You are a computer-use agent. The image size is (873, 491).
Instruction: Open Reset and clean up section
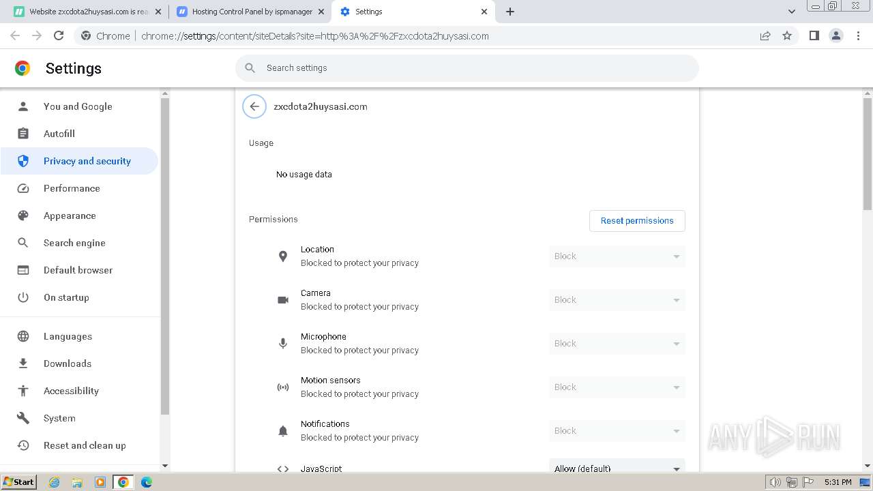[x=79, y=445]
